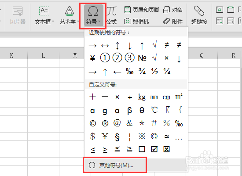Insert the … ellipsis symbol

[x=179, y=139]
